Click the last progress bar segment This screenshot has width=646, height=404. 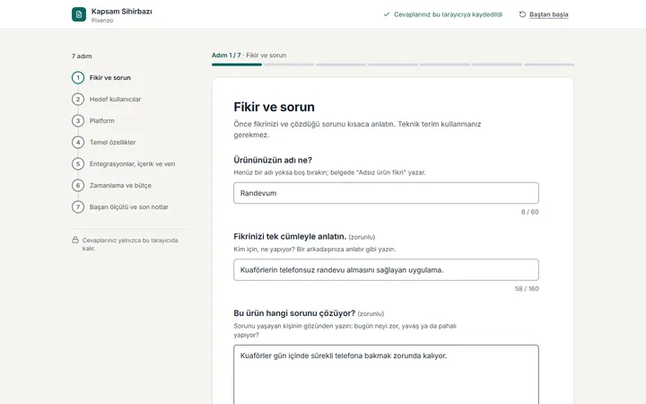549,65
